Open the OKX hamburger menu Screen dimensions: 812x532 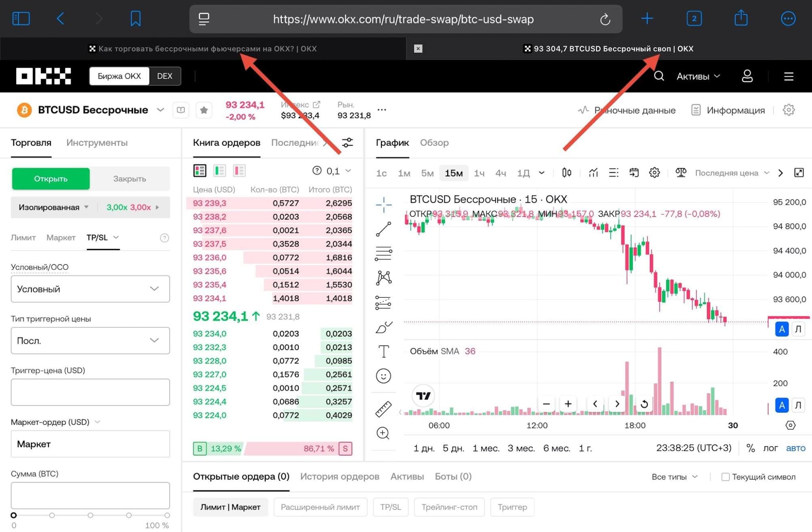click(788, 76)
